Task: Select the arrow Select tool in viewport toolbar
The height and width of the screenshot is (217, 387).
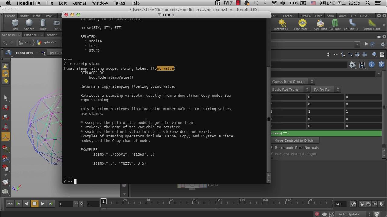Action: point(5,98)
